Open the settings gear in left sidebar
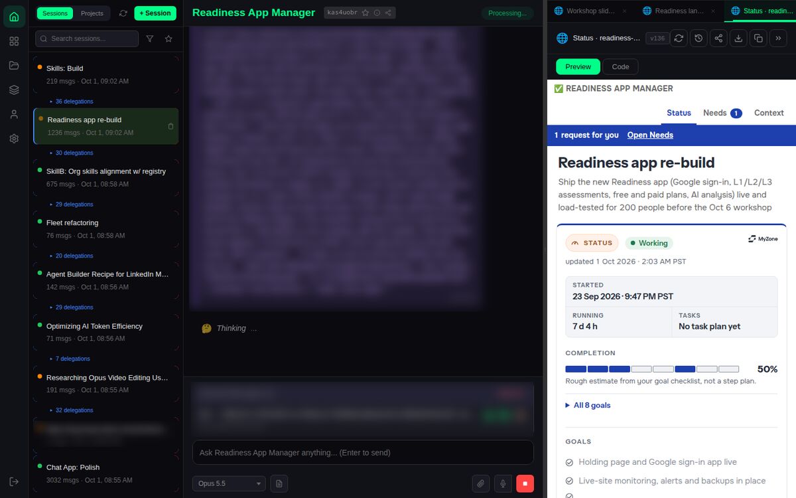 [x=14, y=139]
